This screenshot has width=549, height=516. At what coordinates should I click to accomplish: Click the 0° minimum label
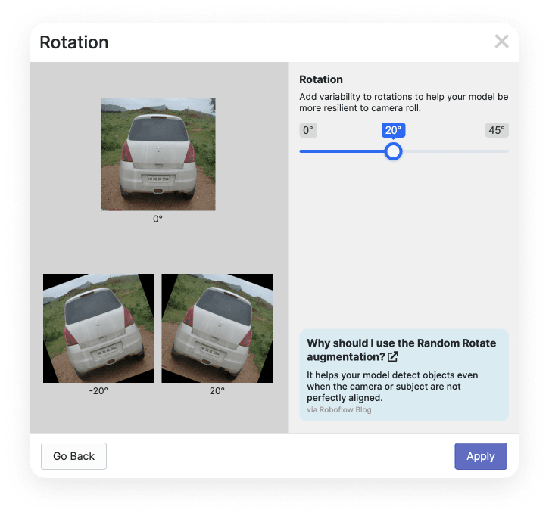click(308, 130)
